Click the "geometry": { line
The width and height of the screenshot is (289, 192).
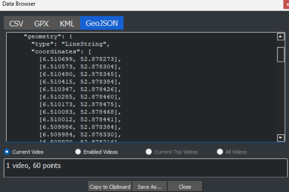[x=48, y=36]
